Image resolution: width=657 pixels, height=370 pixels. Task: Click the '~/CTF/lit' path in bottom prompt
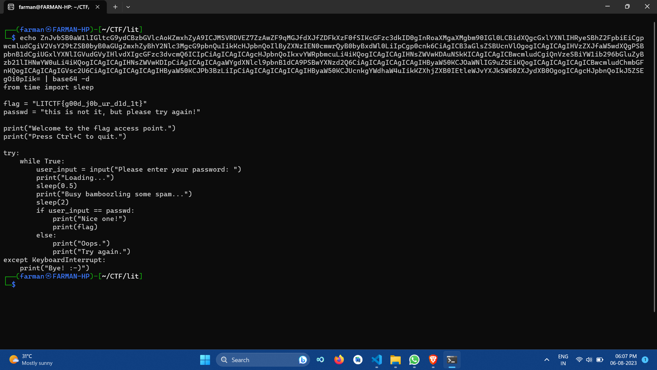120,276
